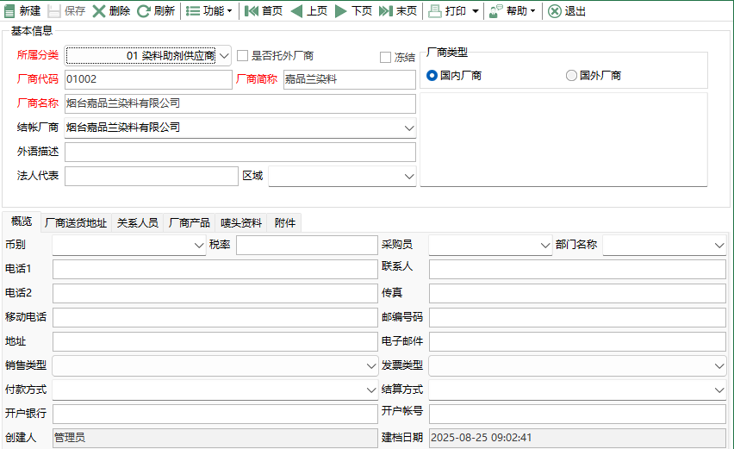Click the New (新建) toolbar icon
The width and height of the screenshot is (734, 449).
(x=10, y=11)
